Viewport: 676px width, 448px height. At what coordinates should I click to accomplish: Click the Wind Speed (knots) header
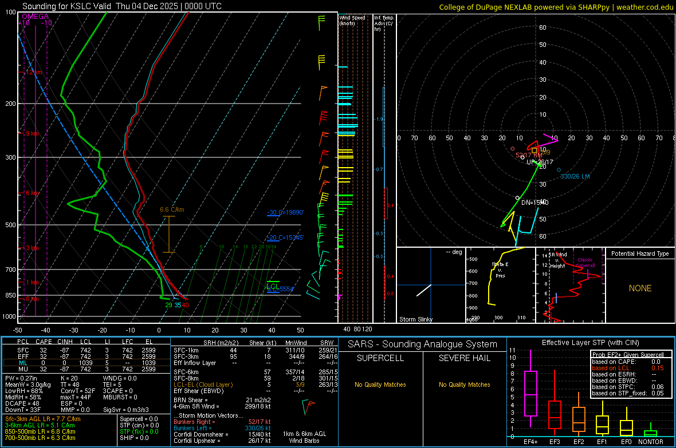tap(352, 20)
